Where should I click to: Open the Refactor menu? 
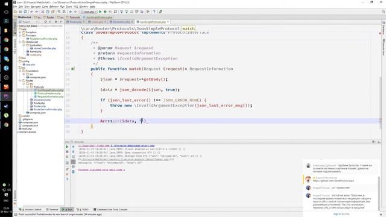pos(54,7)
